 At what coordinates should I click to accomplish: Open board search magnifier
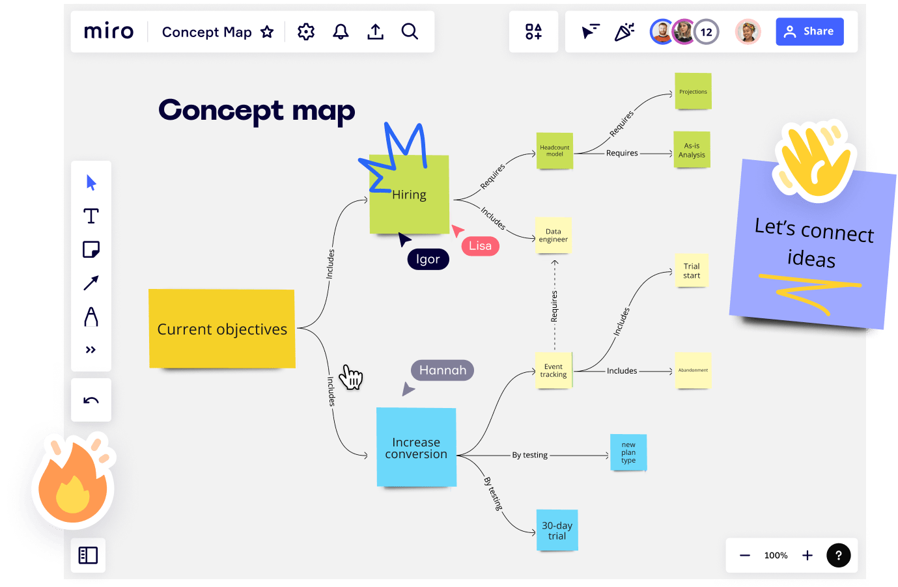410,31
